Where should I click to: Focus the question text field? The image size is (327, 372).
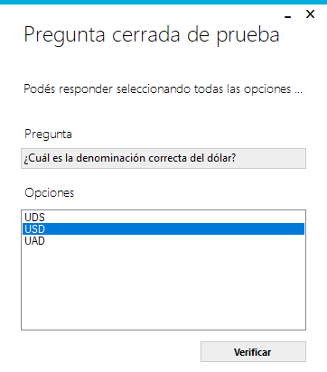click(x=163, y=158)
